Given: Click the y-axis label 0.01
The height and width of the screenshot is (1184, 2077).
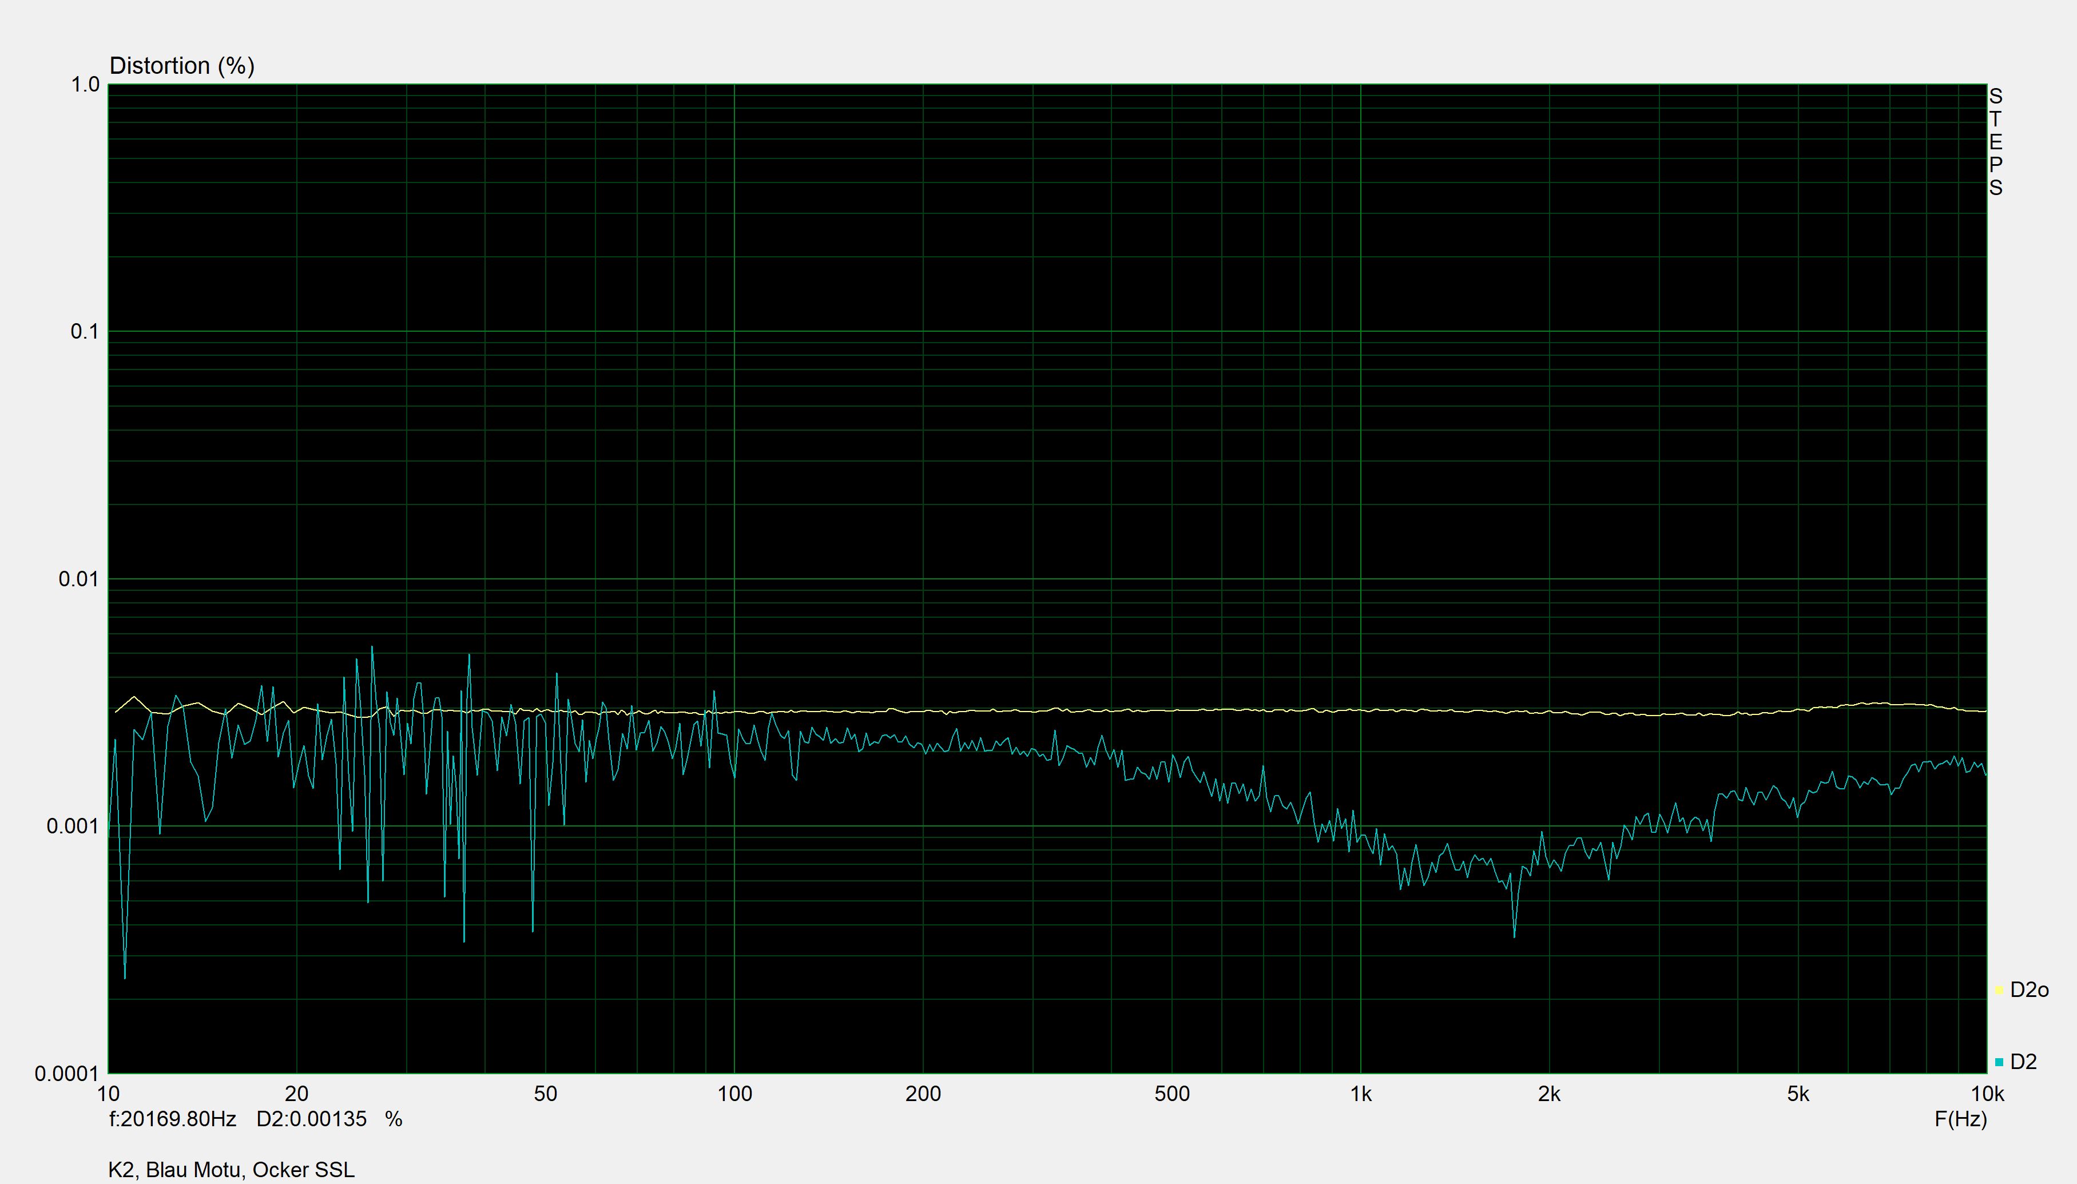Looking at the screenshot, I should pos(79,579).
